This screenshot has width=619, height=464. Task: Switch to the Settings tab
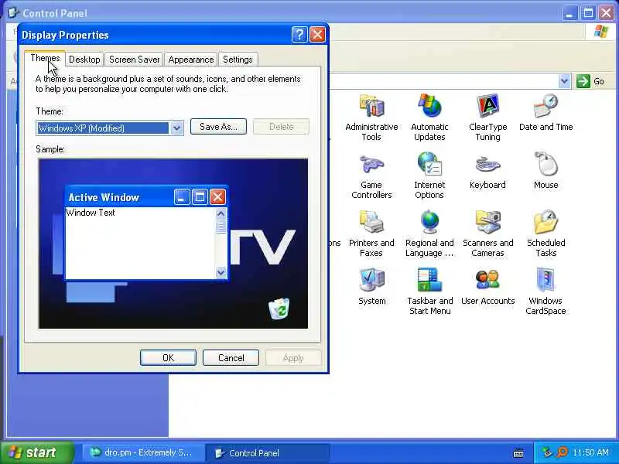click(x=238, y=60)
